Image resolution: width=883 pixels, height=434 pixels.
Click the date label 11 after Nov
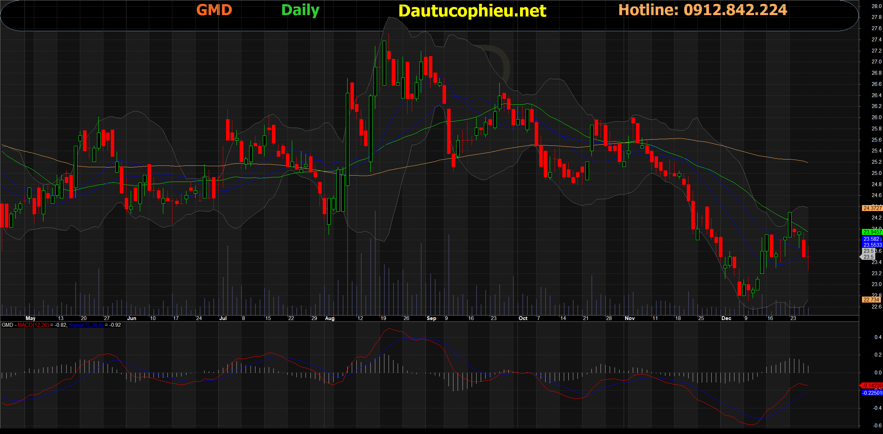click(655, 318)
